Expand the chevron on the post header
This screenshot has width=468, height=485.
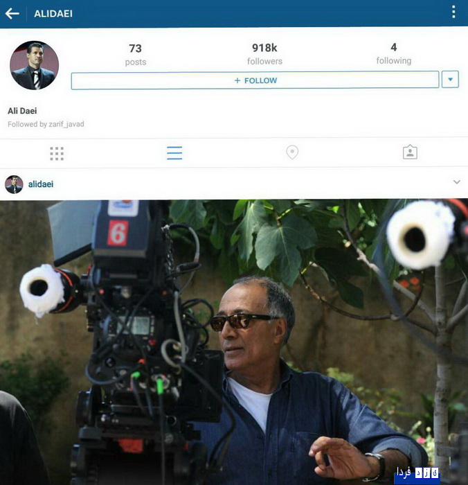pyautogui.click(x=456, y=182)
